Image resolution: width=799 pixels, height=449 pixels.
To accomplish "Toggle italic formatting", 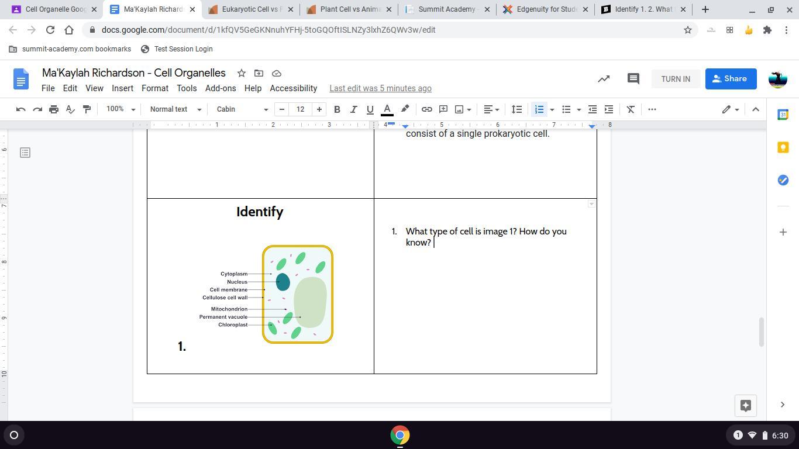I will pos(353,109).
